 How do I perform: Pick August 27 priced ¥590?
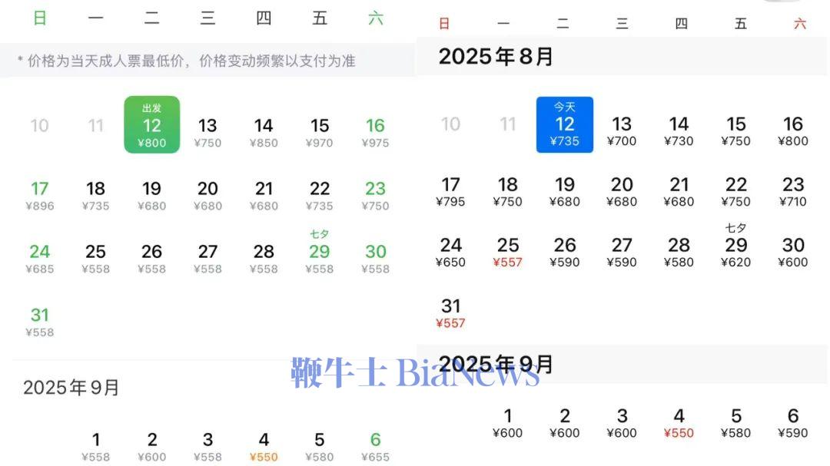click(622, 252)
